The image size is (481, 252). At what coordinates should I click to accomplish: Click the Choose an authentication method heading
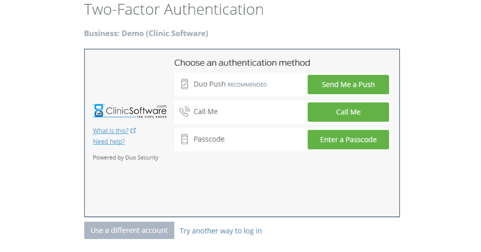(x=242, y=63)
